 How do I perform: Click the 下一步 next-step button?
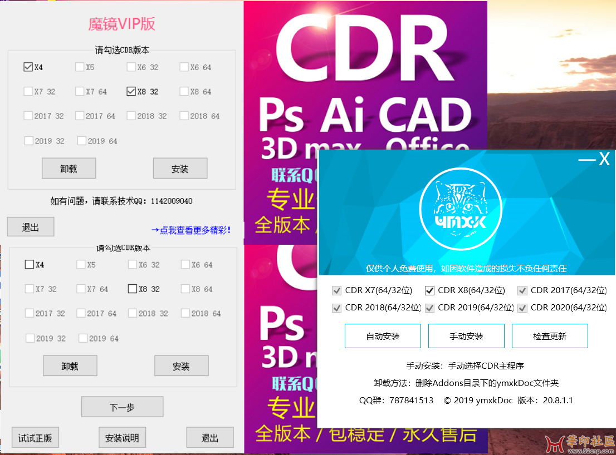[122, 407]
